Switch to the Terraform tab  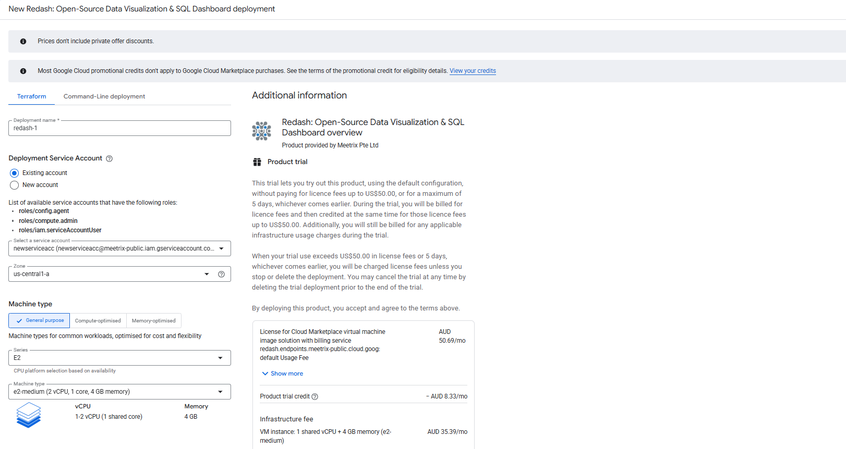[32, 96]
